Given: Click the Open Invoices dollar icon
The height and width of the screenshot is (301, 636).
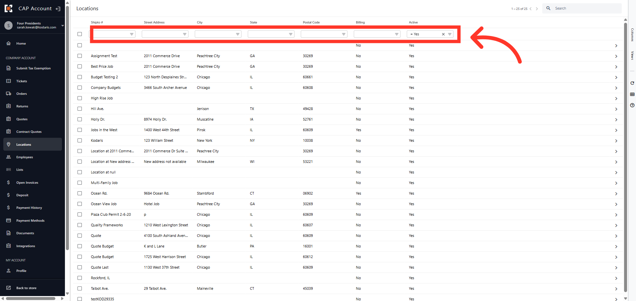Looking at the screenshot, I should click(9, 182).
